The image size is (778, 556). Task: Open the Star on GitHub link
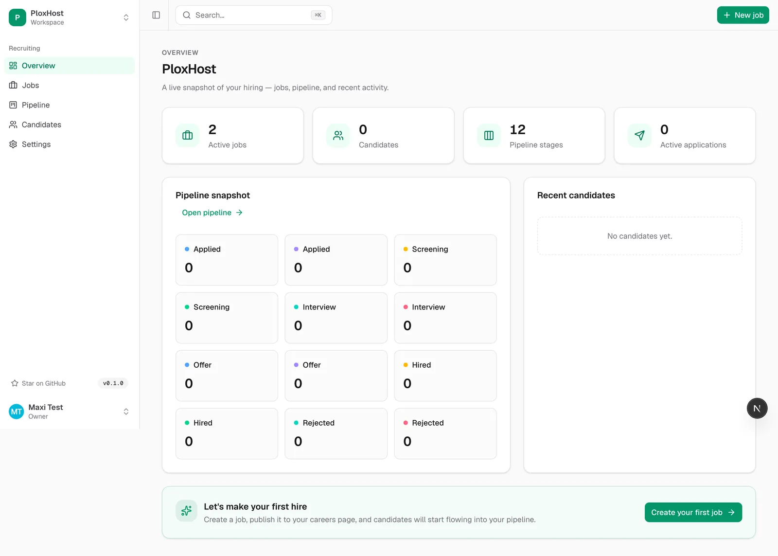[38, 383]
